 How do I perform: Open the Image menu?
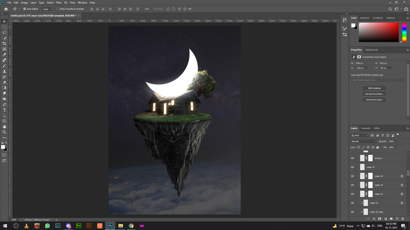click(24, 3)
